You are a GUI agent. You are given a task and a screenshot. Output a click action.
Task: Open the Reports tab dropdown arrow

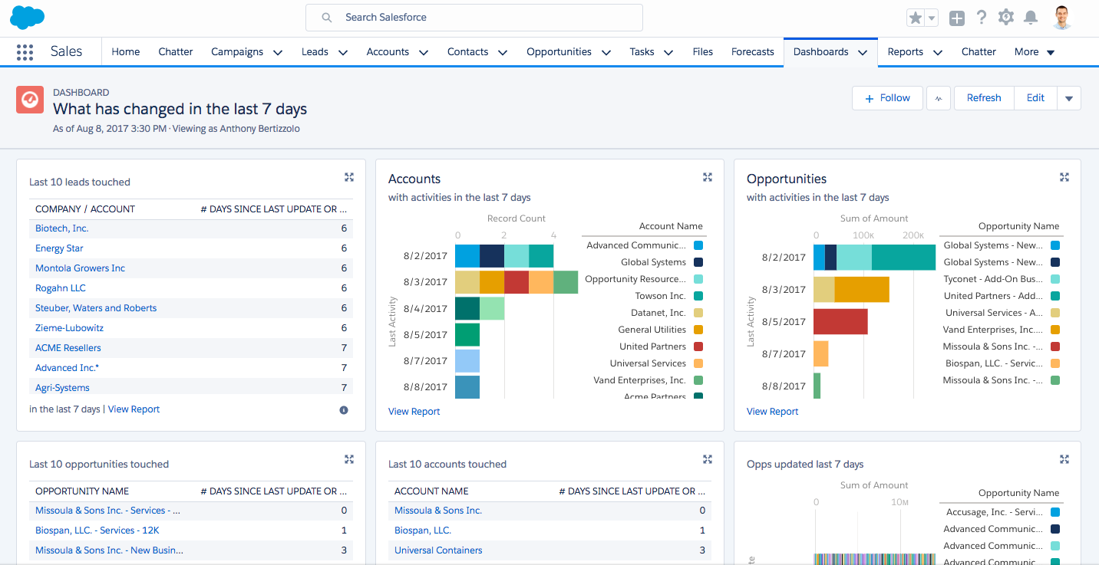pos(937,52)
